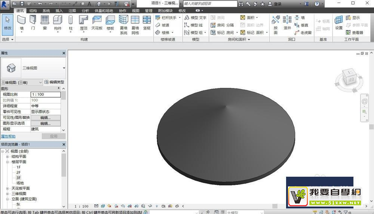Viewport: 374px width, 214px height.
Task: Click the Help question mark icon
Action: click(x=317, y=4)
